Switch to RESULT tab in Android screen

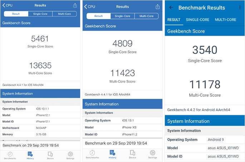pos(174,20)
